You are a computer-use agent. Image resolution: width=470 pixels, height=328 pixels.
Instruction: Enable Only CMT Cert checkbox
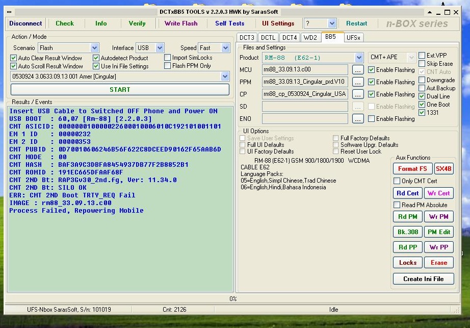397,181
